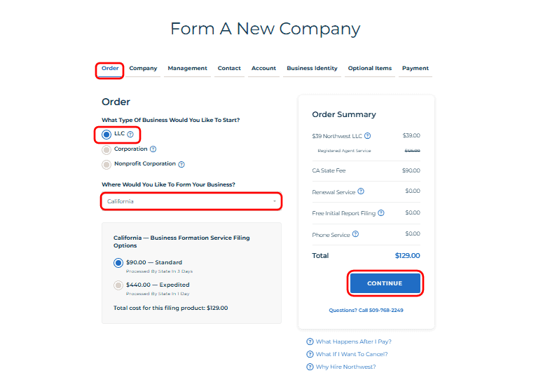This screenshot has width=536, height=380.
Task: Open the state selection dropdown showing California
Action: [191, 202]
